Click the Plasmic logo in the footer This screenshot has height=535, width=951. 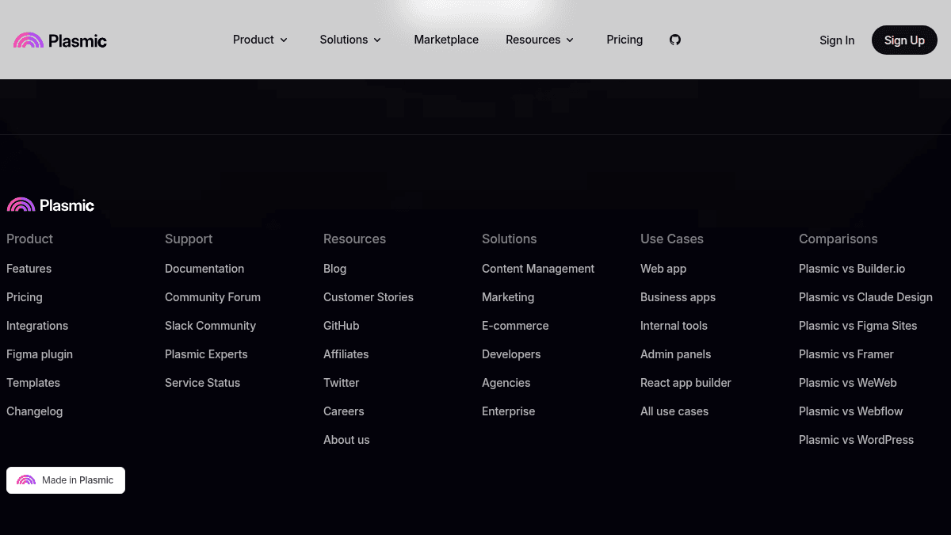(51, 205)
